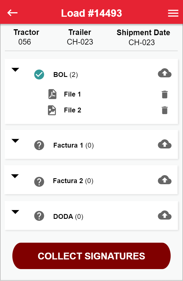
Task: Upload a document to Factura 2
Action: pyautogui.click(x=165, y=180)
